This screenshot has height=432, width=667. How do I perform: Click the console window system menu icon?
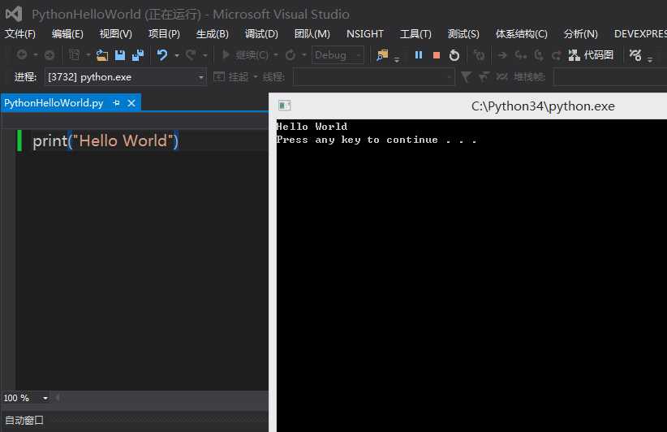(284, 105)
